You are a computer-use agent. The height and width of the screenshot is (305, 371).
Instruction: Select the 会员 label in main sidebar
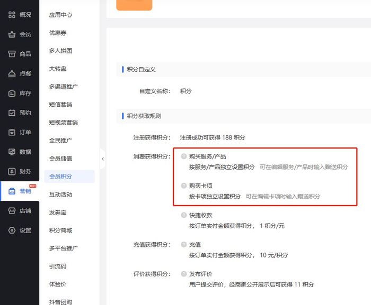click(25, 34)
